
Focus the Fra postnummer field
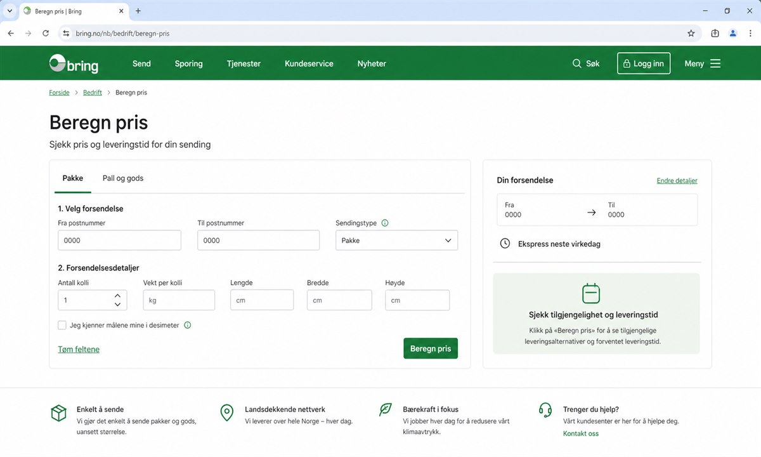119,241
